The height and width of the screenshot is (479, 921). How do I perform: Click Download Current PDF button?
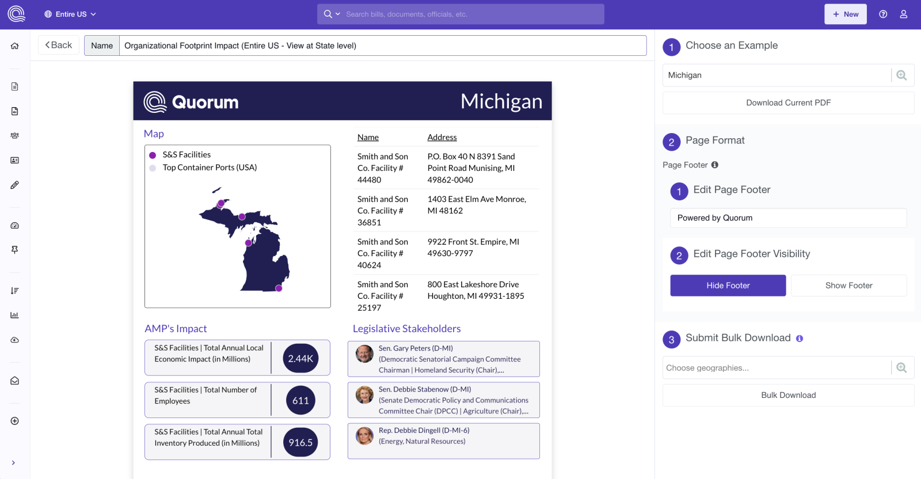pyautogui.click(x=788, y=103)
